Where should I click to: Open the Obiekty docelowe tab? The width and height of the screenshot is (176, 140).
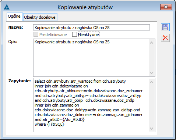tap(40, 17)
